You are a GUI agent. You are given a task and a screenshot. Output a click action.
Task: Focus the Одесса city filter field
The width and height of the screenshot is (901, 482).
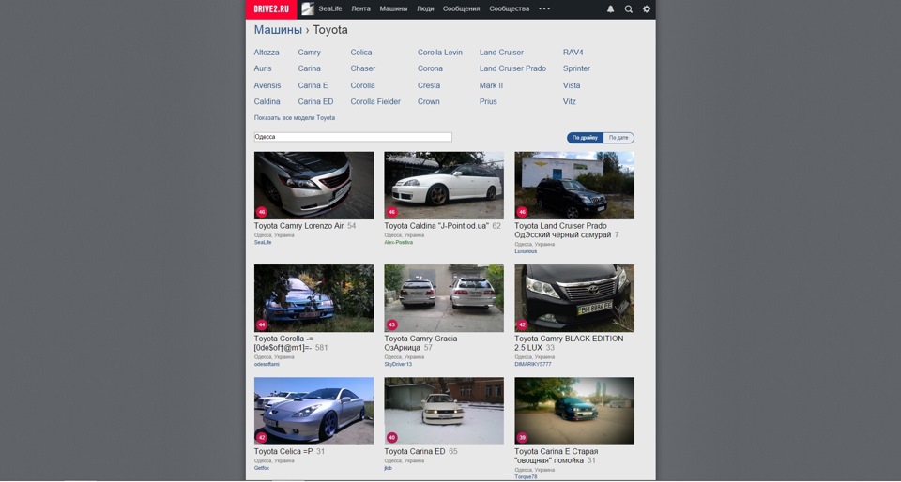[x=353, y=137]
